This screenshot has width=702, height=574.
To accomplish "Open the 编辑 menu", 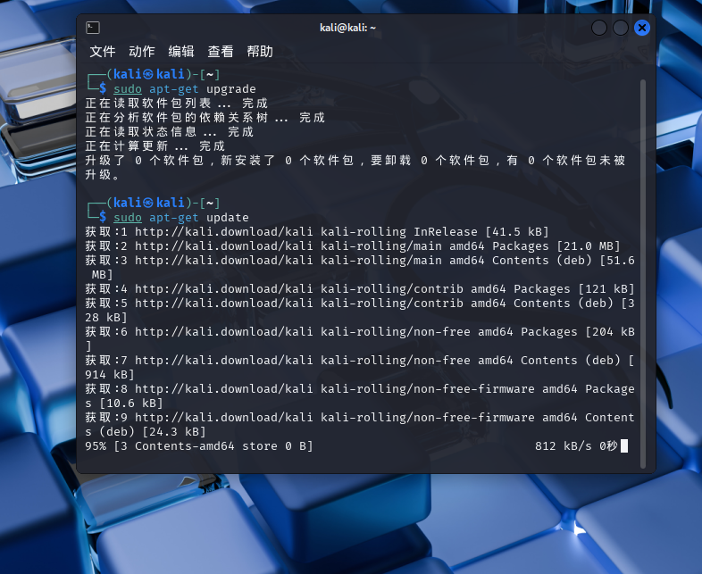I will (x=181, y=52).
